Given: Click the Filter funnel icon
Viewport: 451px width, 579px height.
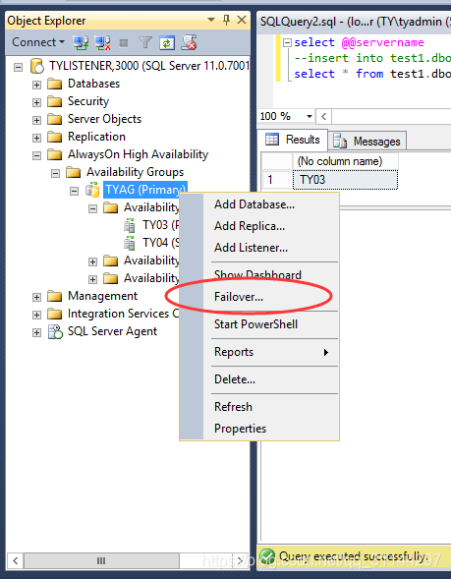Looking at the screenshot, I should pos(145,43).
